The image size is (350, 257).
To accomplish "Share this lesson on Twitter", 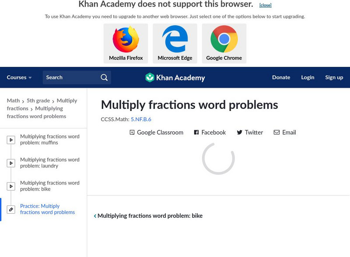I will [x=250, y=132].
